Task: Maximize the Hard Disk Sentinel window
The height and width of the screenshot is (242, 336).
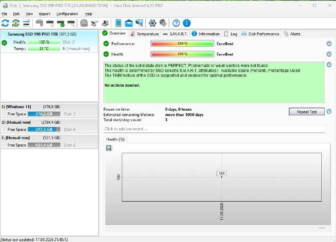Action: tap(315, 5)
